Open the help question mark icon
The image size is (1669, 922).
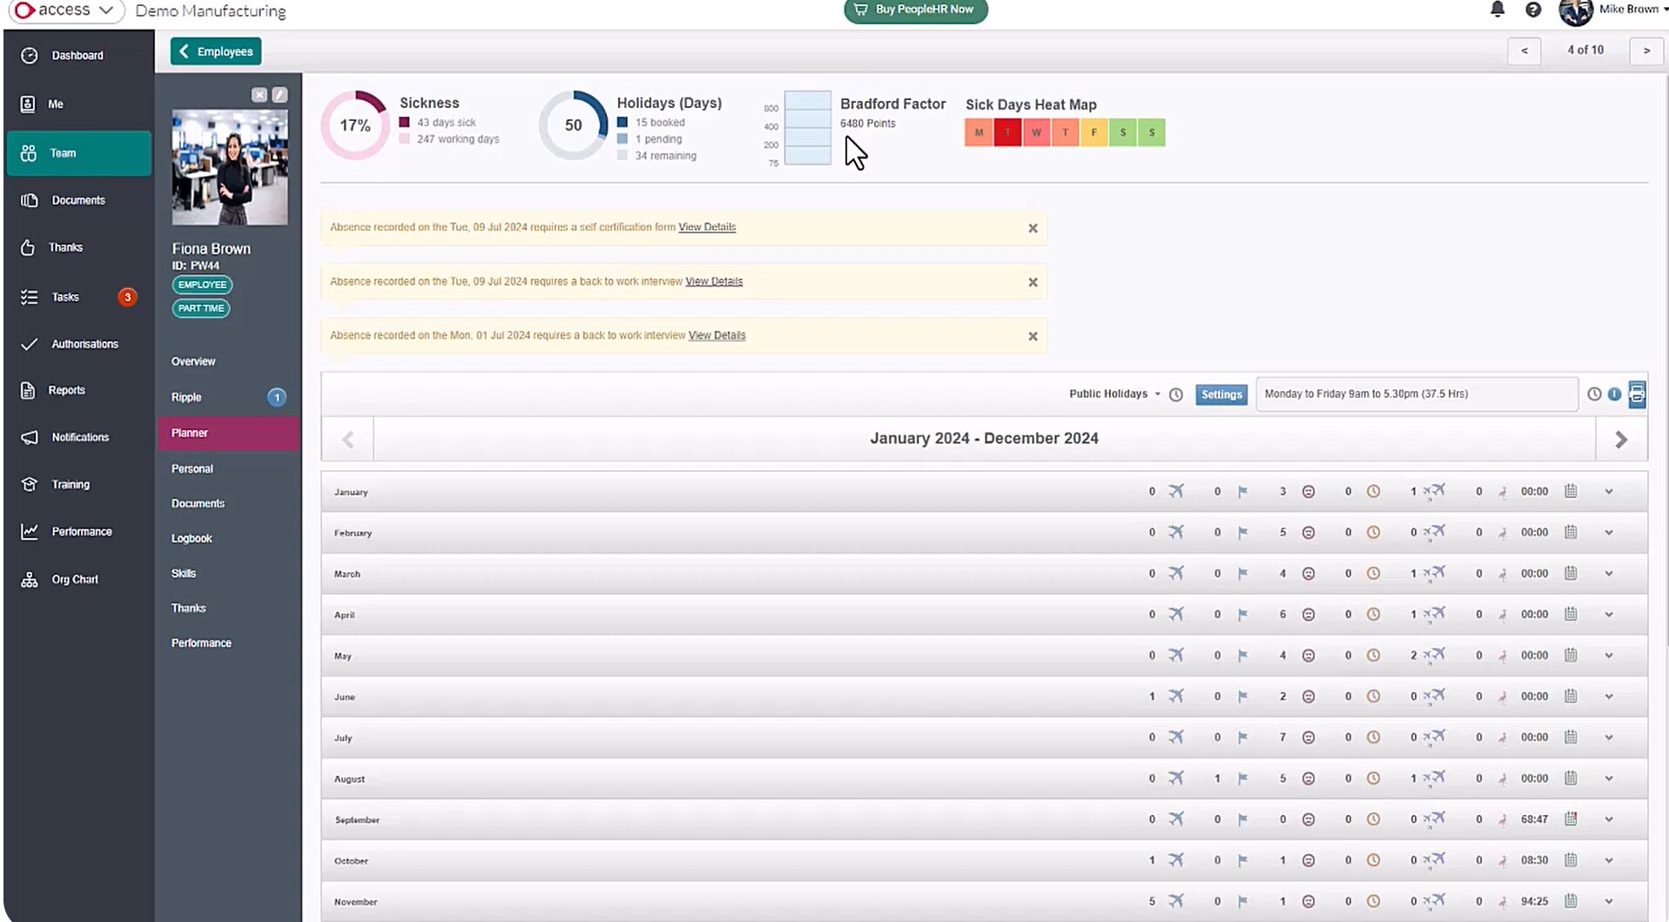1533,10
